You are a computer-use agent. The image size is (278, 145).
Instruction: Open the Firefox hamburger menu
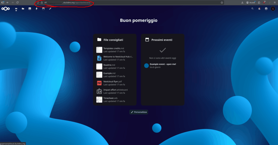[x=275, y=2]
